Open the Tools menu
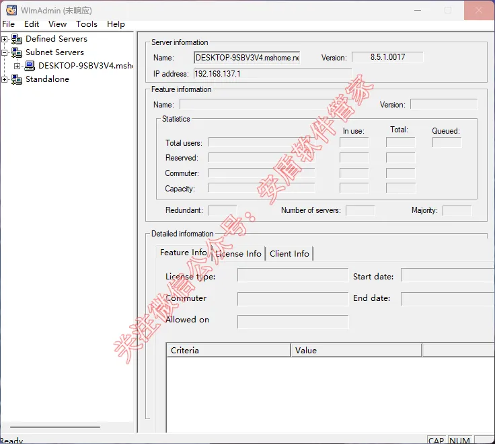The width and height of the screenshot is (495, 444). [87, 24]
